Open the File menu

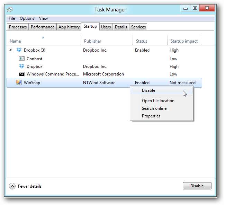12,18
